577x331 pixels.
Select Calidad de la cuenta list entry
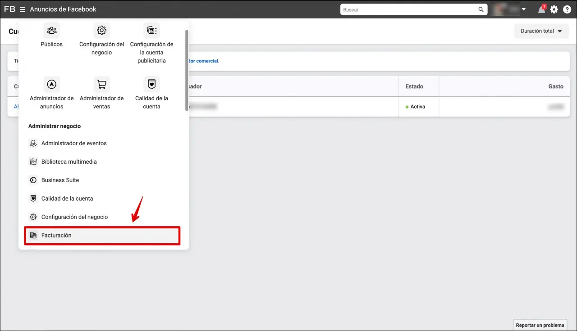click(103, 199)
